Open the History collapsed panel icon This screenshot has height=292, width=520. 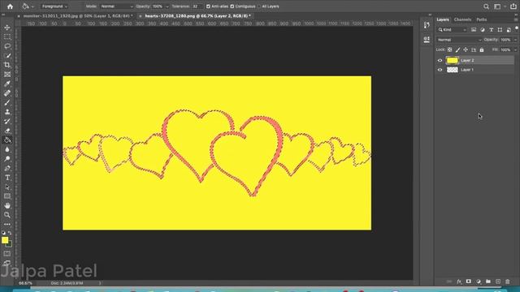point(427,25)
